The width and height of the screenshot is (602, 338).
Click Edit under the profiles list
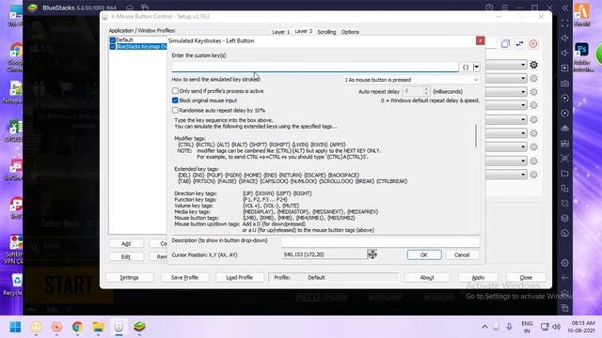tap(126, 256)
